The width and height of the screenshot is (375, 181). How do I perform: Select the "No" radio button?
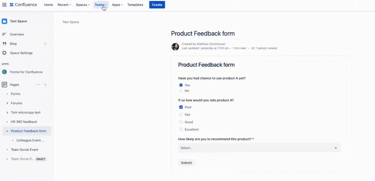181,91
